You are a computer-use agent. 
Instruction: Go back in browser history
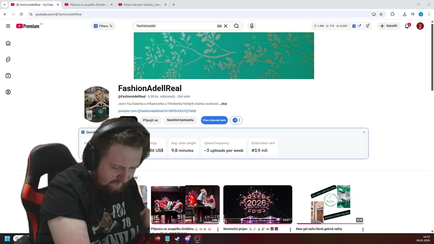(5, 14)
